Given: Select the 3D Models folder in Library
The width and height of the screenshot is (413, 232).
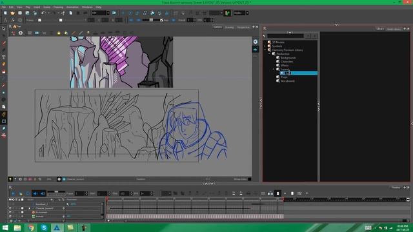Looking at the screenshot, I should (278, 42).
